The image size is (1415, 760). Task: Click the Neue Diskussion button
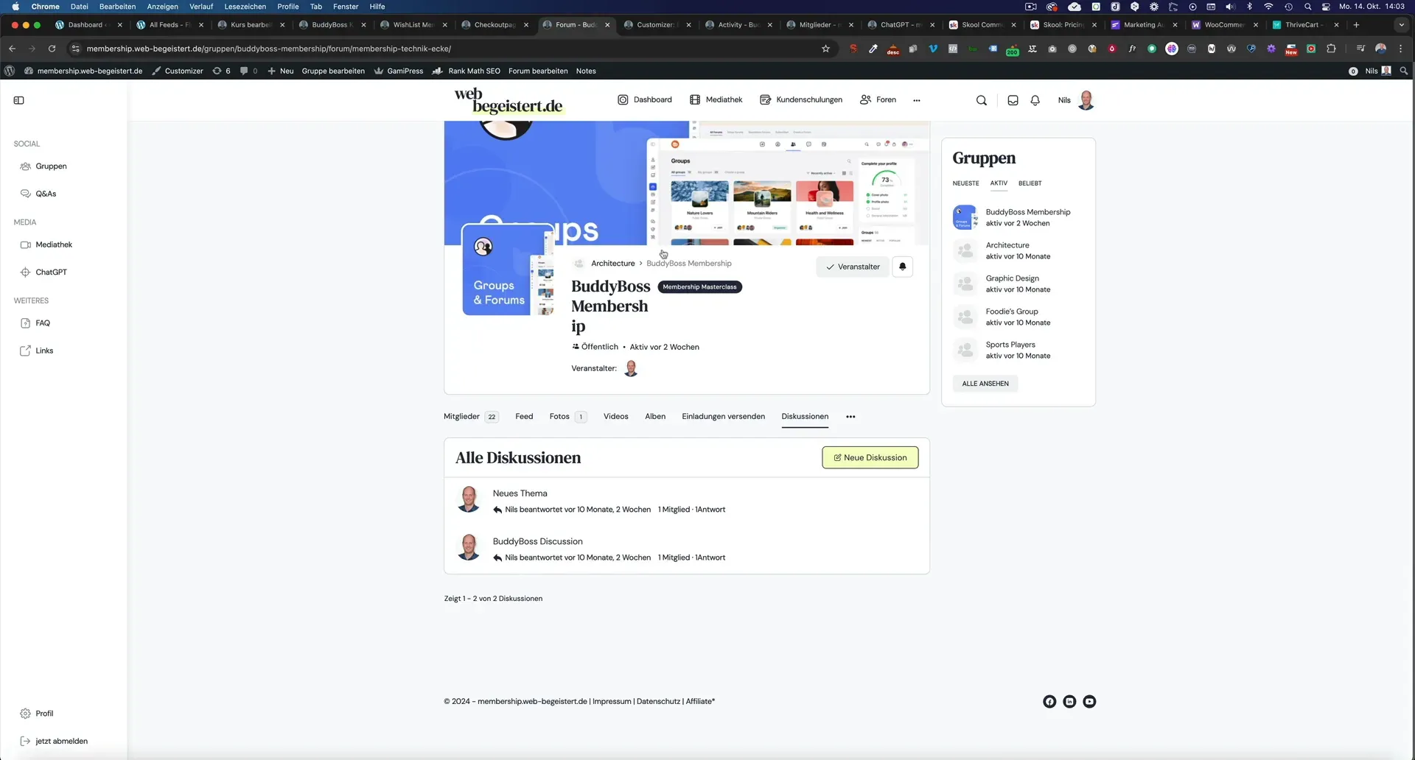coord(870,457)
